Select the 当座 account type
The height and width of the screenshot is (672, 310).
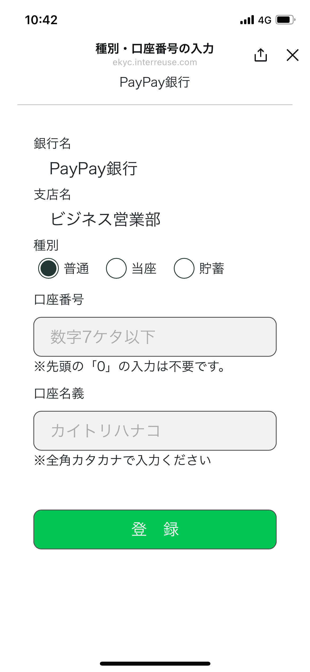(116, 268)
